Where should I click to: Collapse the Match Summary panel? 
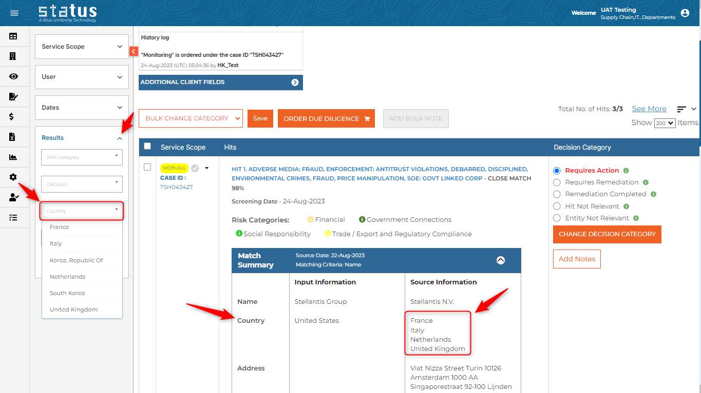pos(500,260)
